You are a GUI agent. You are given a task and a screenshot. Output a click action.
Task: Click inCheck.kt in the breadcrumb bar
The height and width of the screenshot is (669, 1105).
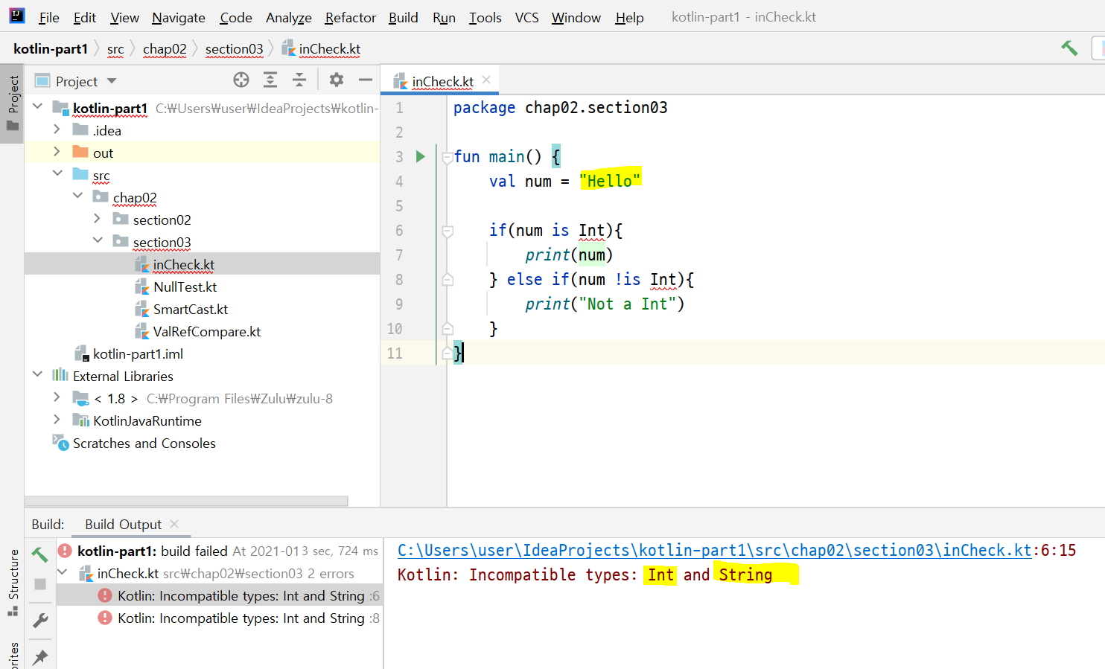tap(322, 49)
